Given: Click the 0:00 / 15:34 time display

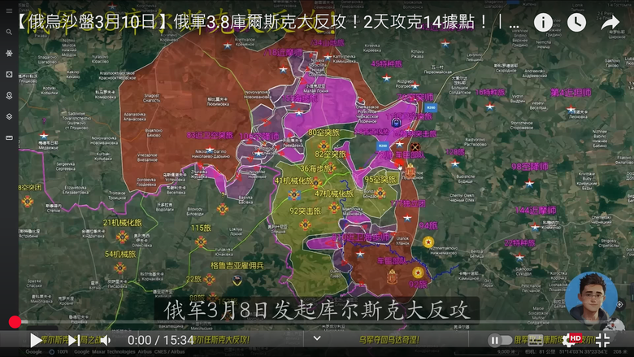Looking at the screenshot, I should click(160, 341).
